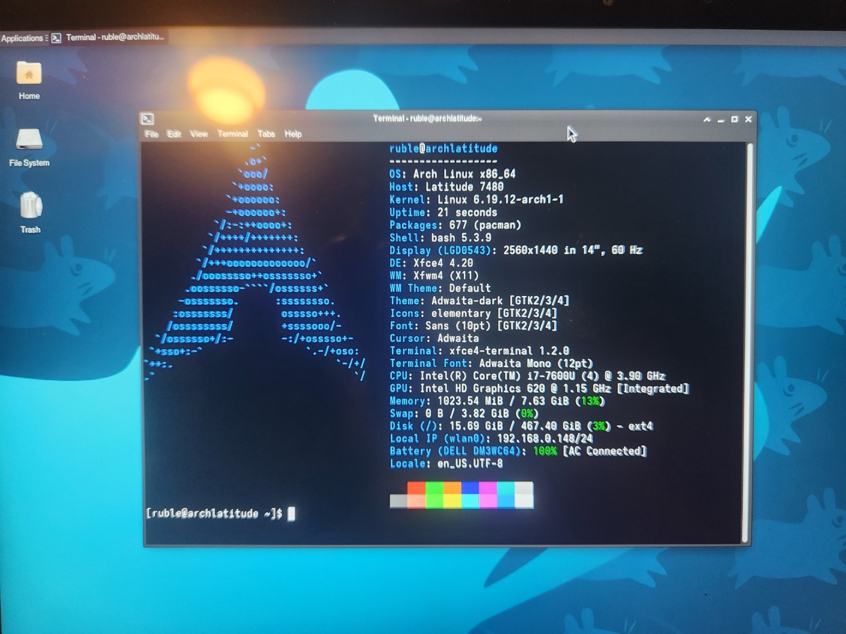Open the Tabs menu in the terminal
Image resolution: width=846 pixels, height=634 pixels.
266,134
